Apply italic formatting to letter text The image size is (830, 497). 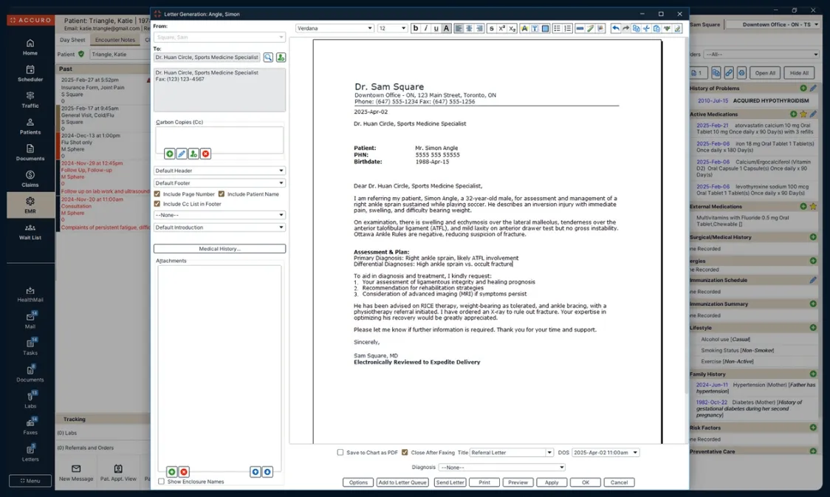click(426, 27)
